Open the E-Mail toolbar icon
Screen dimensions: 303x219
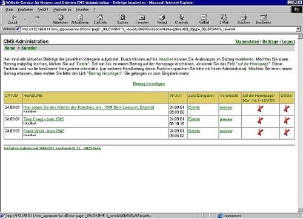pos(224,18)
